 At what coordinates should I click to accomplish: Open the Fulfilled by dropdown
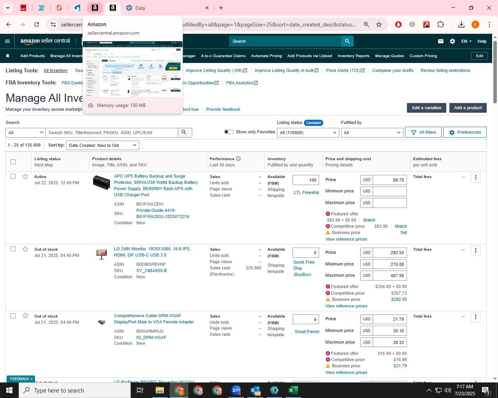[372, 133]
